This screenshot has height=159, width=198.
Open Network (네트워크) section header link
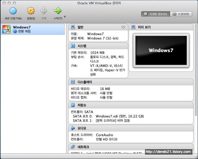pyautogui.click(x=83, y=147)
